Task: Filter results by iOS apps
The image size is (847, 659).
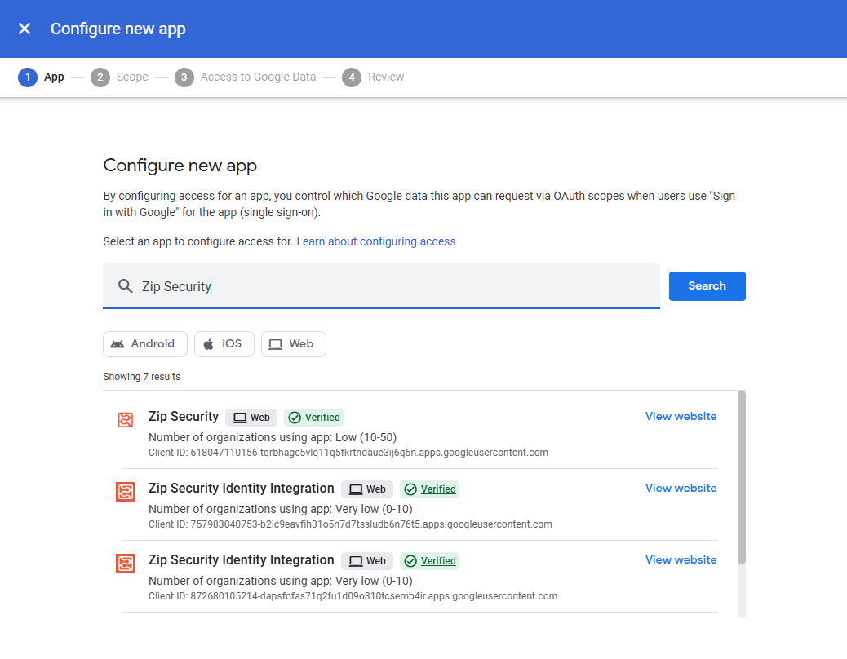Action: click(x=224, y=344)
